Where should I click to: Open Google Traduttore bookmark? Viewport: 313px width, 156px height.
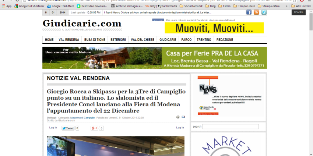pos(61,6)
